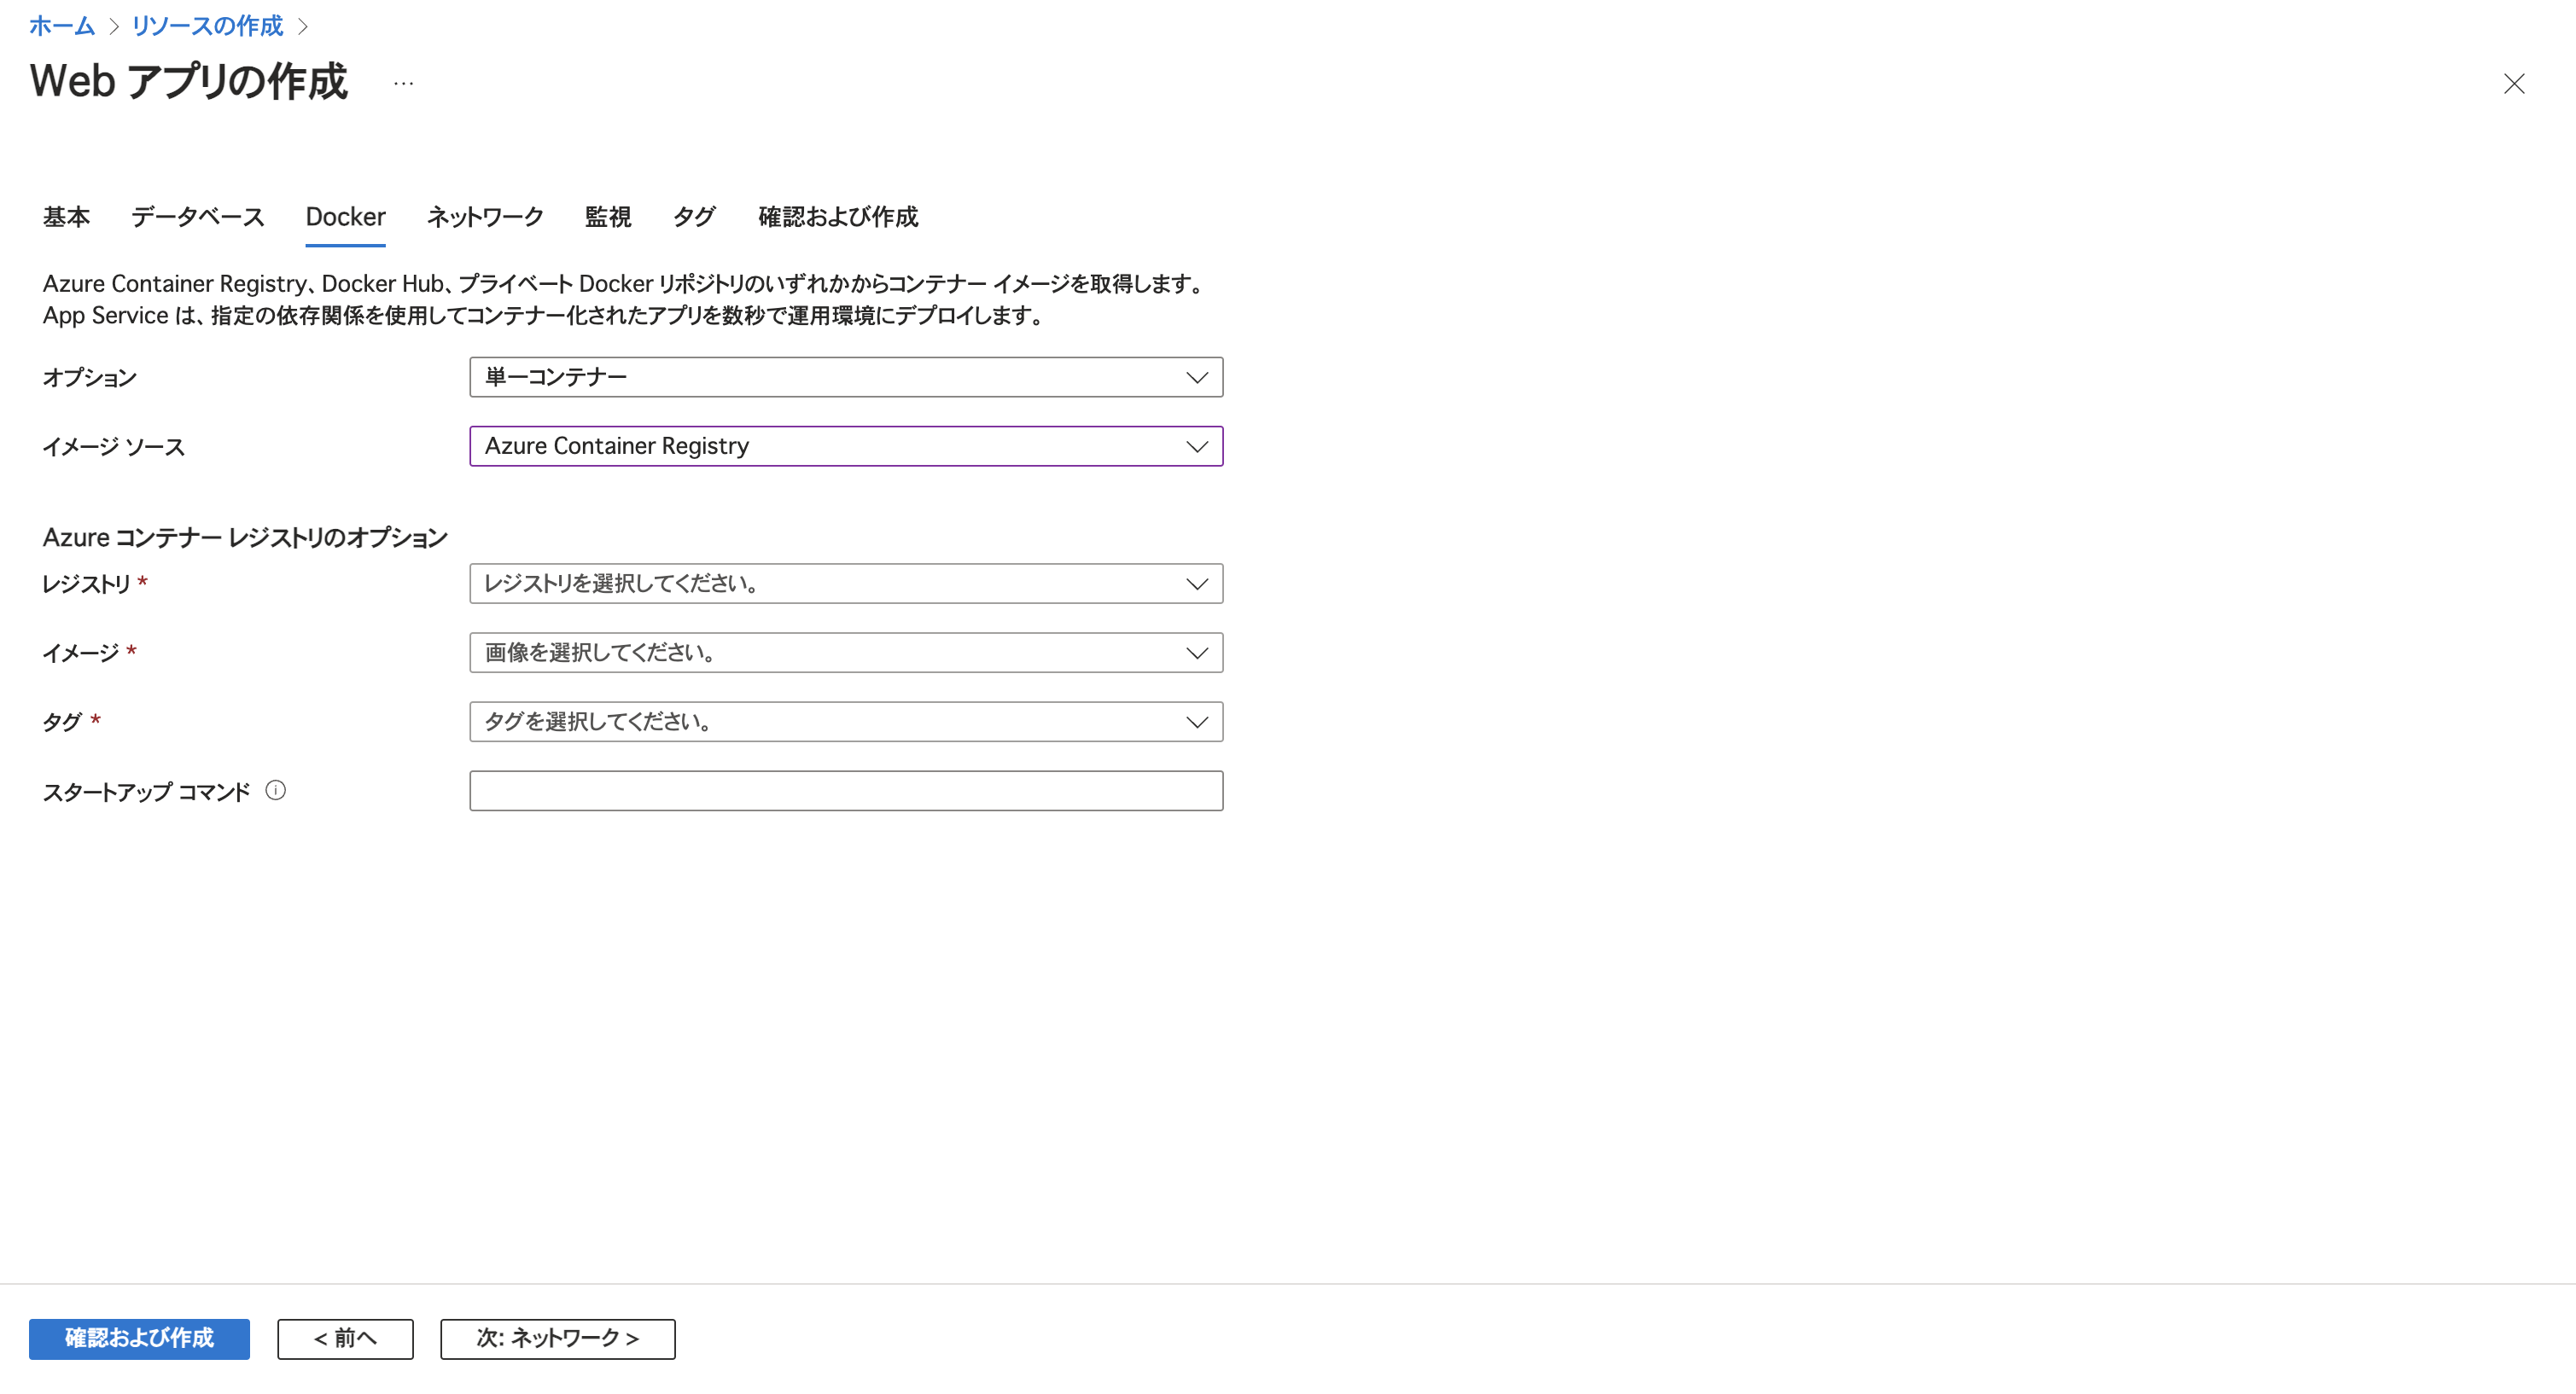Click the 確認および作成 button
Screen dimensions: 2576x1394
pyautogui.click(x=139, y=1339)
